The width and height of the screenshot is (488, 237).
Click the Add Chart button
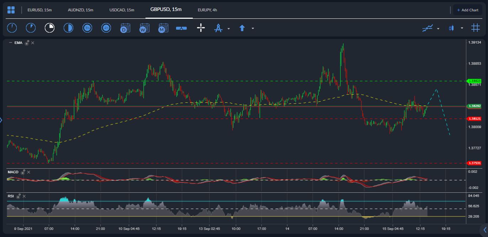click(x=468, y=10)
